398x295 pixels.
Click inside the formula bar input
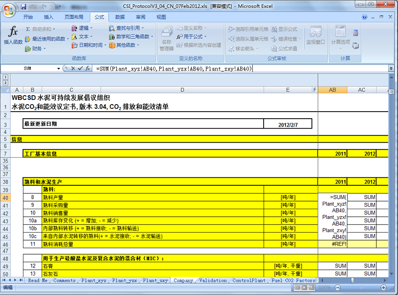(x=281, y=68)
